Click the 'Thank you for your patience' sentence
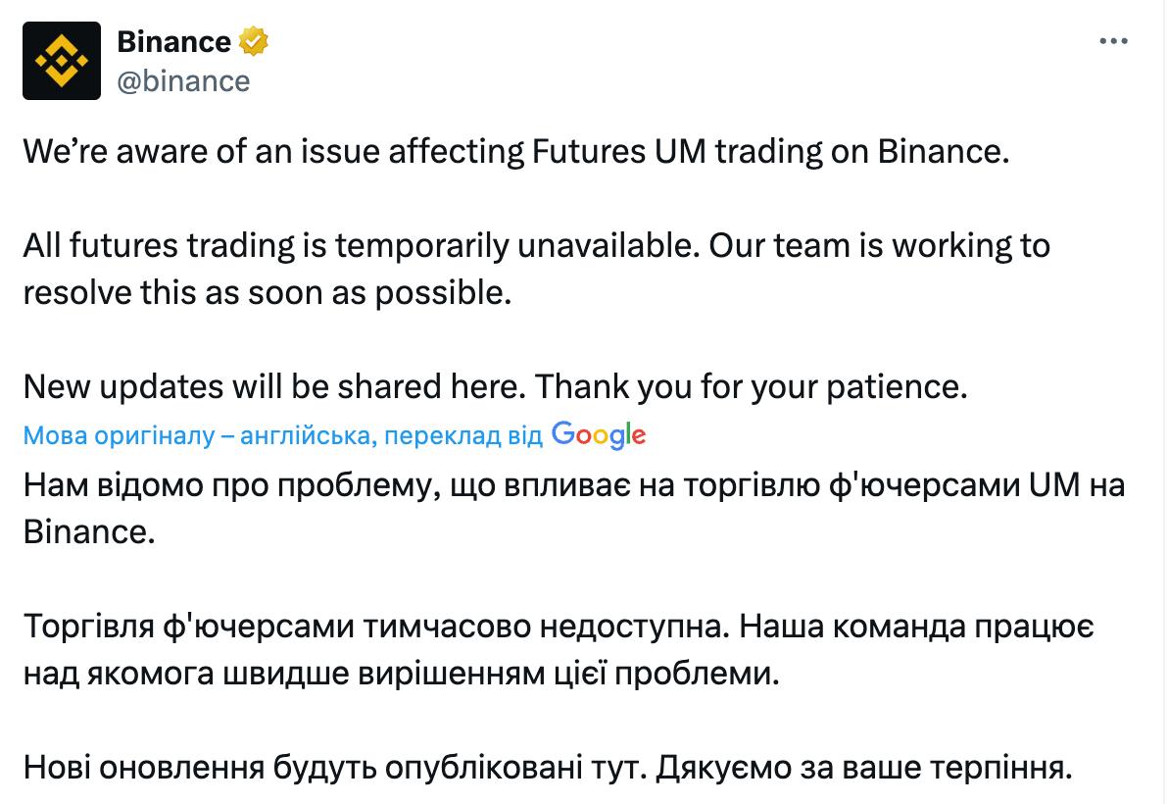Screen dimensions: 1168x804 [752, 386]
